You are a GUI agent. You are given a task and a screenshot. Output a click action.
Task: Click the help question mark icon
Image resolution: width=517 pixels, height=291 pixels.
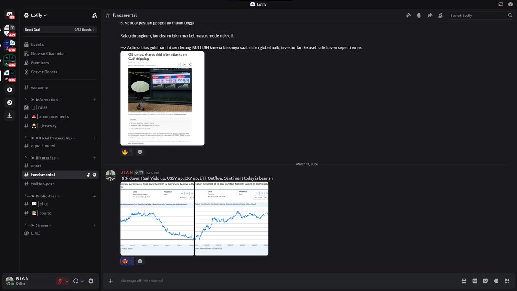pos(511,4)
